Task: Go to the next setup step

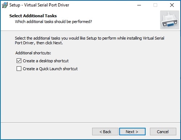Action: point(132,132)
